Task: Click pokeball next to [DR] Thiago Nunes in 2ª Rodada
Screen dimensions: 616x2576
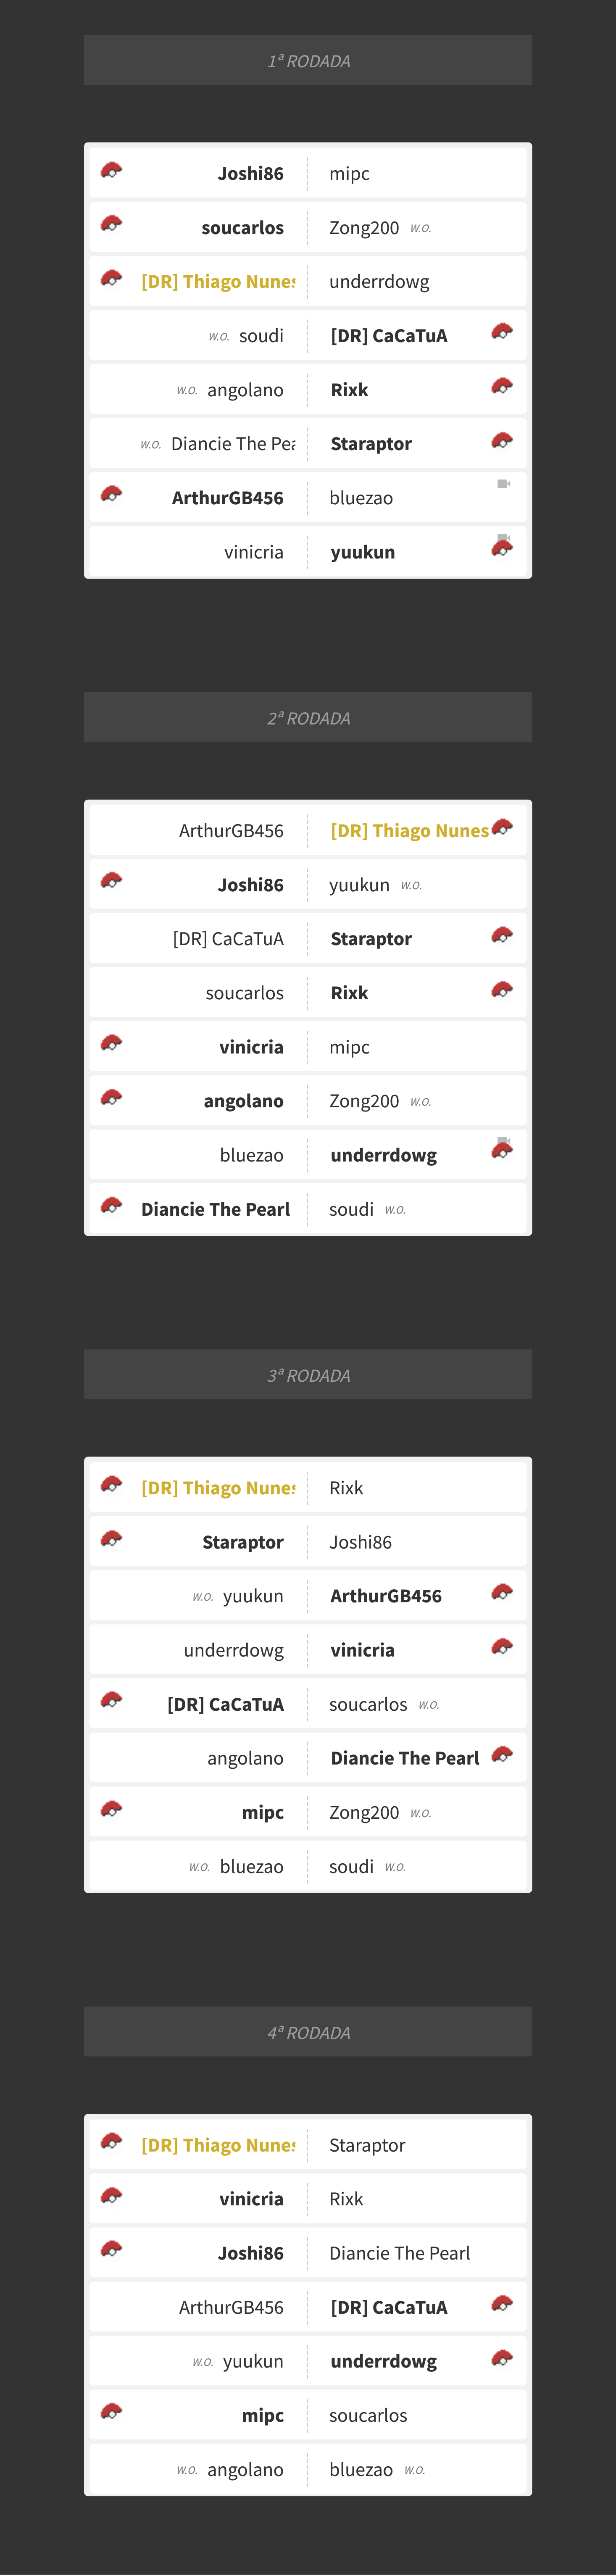Action: [502, 827]
